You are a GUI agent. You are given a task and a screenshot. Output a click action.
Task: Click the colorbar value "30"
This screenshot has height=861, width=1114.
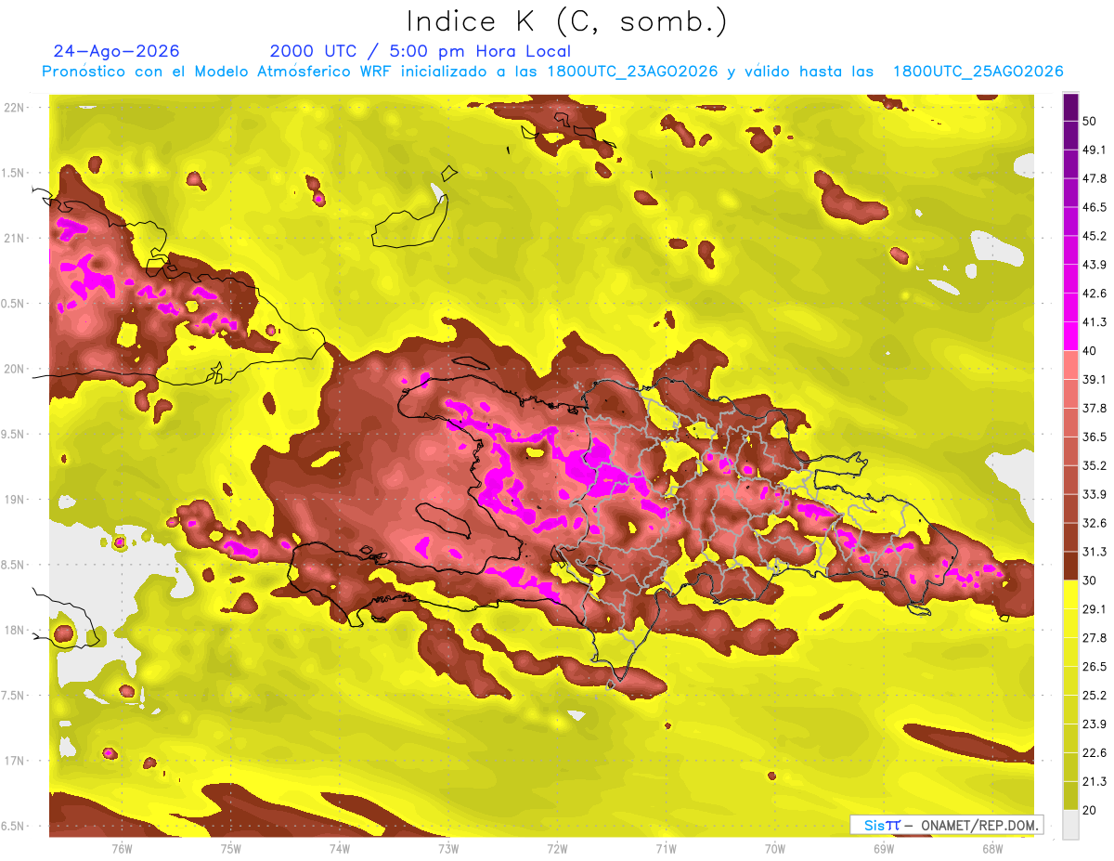click(x=1090, y=581)
